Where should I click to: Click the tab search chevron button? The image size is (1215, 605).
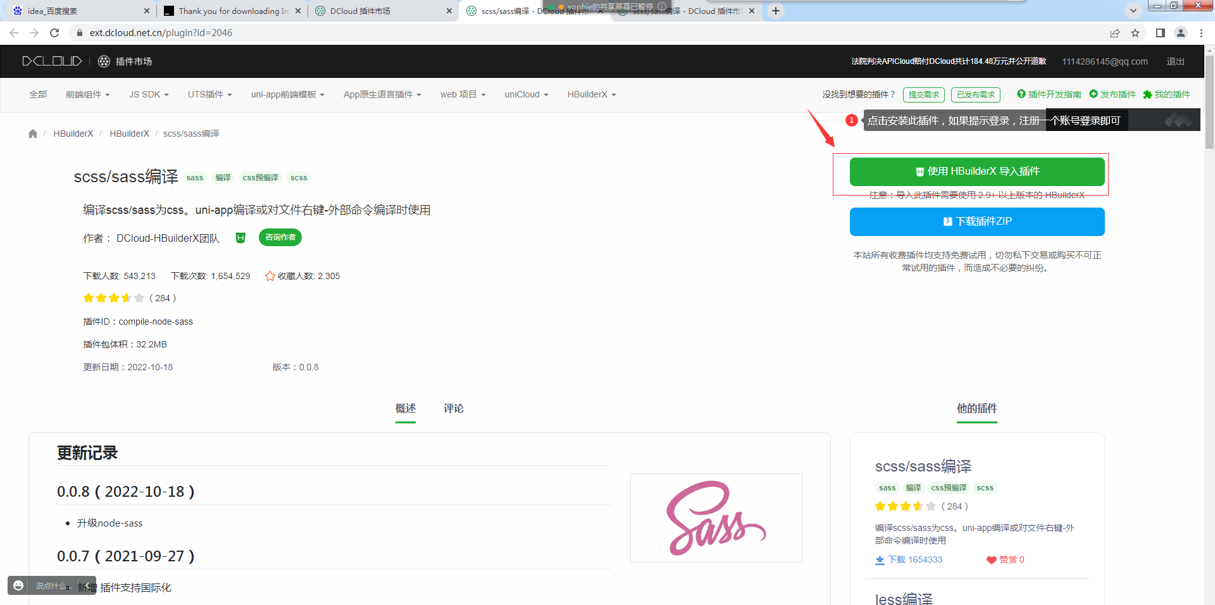pos(1133,11)
